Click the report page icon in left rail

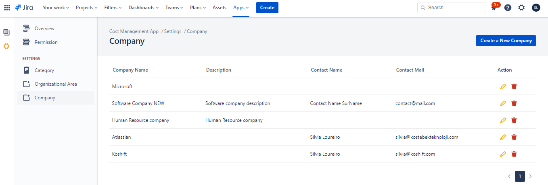(x=6, y=32)
